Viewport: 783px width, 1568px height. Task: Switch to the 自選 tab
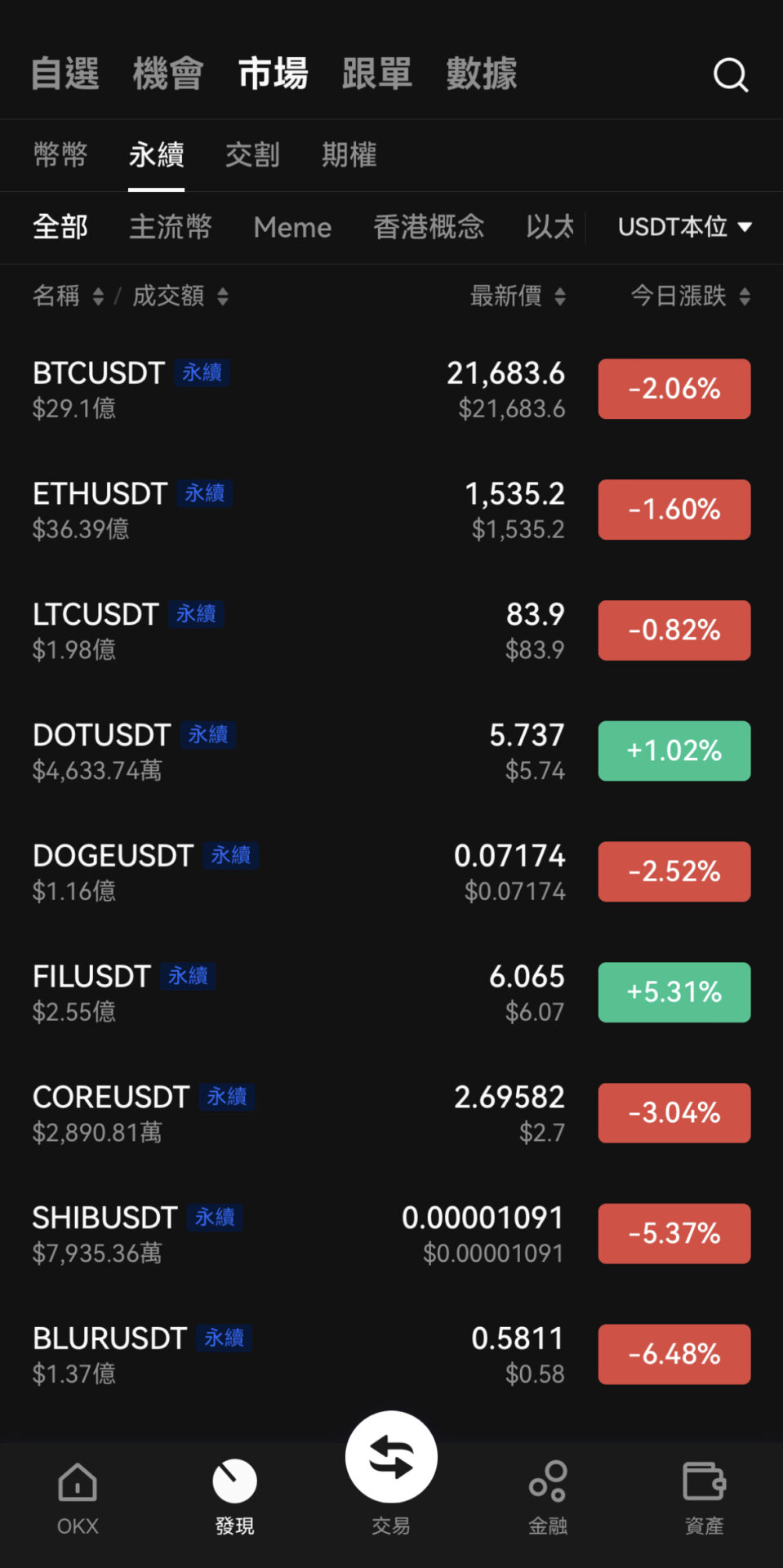65,73
